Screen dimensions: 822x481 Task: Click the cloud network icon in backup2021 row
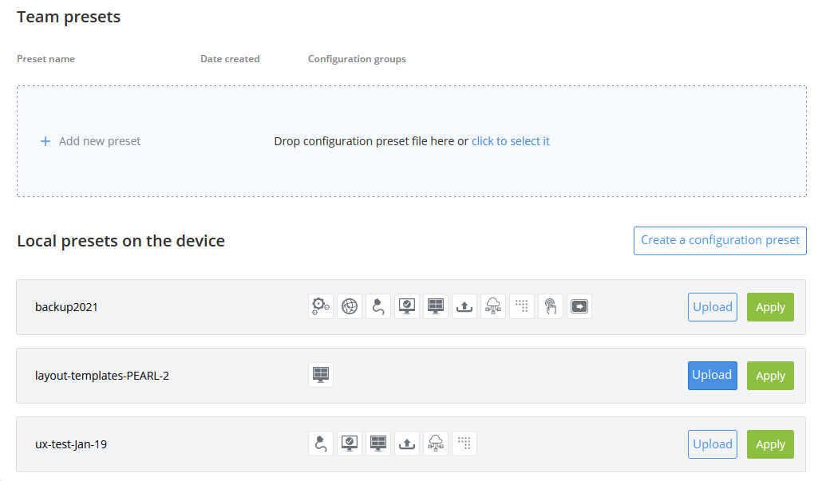(493, 306)
